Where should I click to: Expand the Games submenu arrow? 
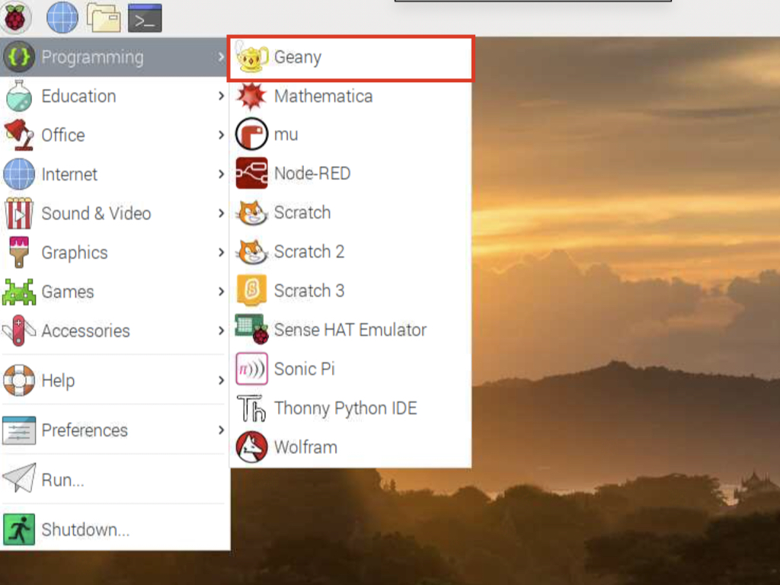[x=221, y=292]
